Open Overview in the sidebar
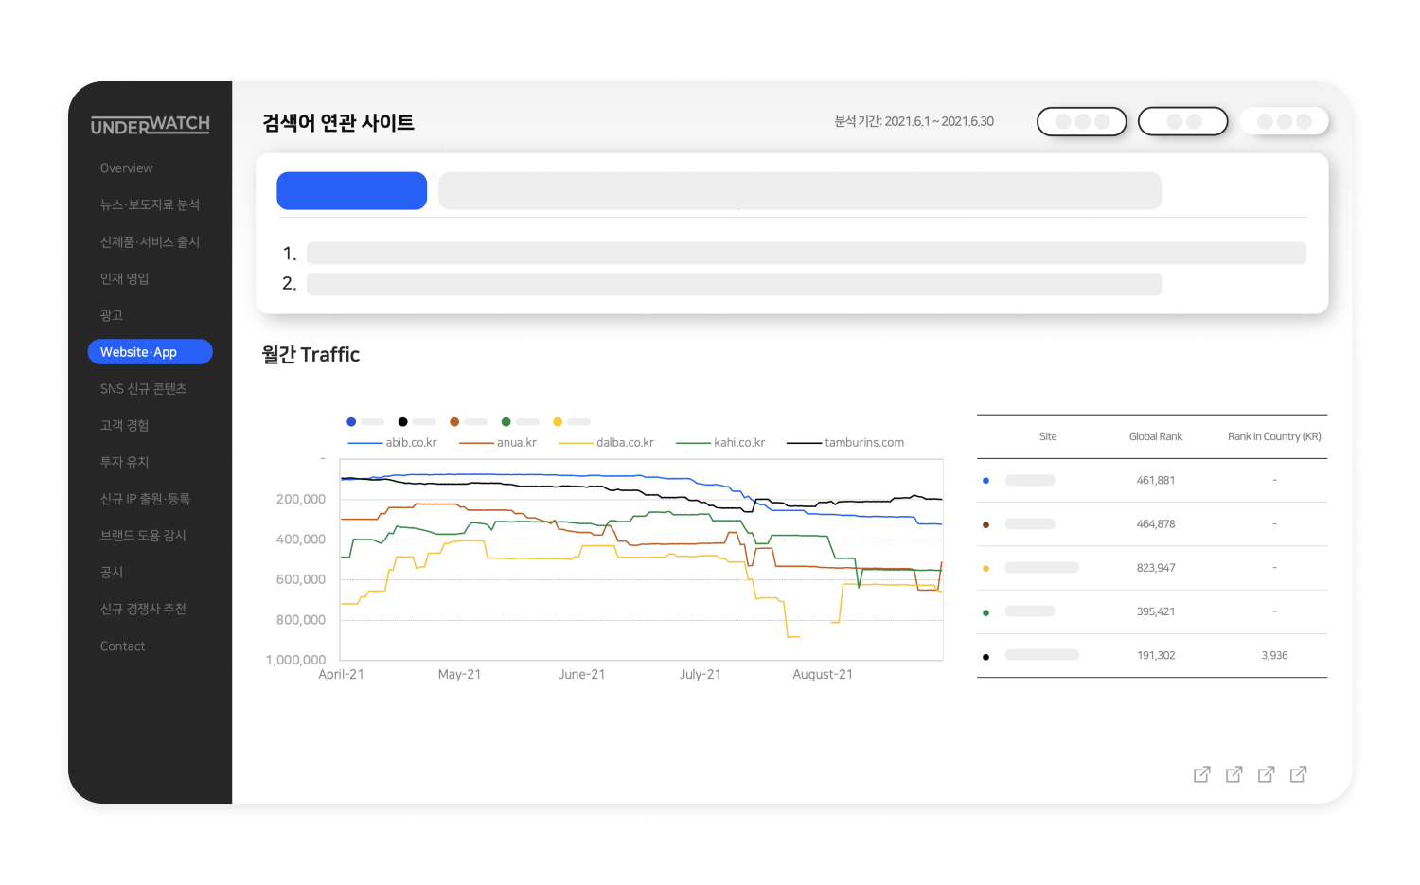This screenshot has width=1420, height=885. click(126, 168)
